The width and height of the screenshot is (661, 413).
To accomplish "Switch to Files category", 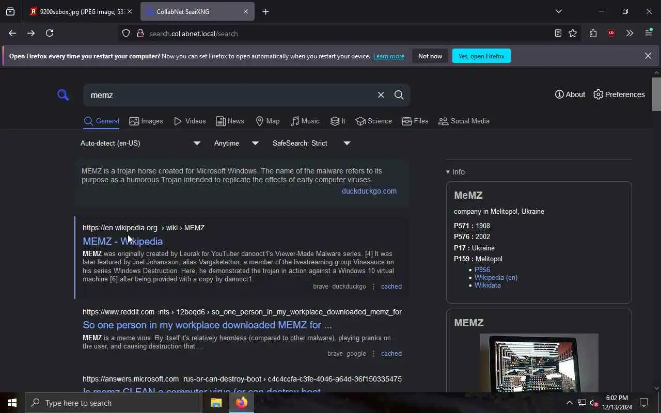I will coord(415,121).
